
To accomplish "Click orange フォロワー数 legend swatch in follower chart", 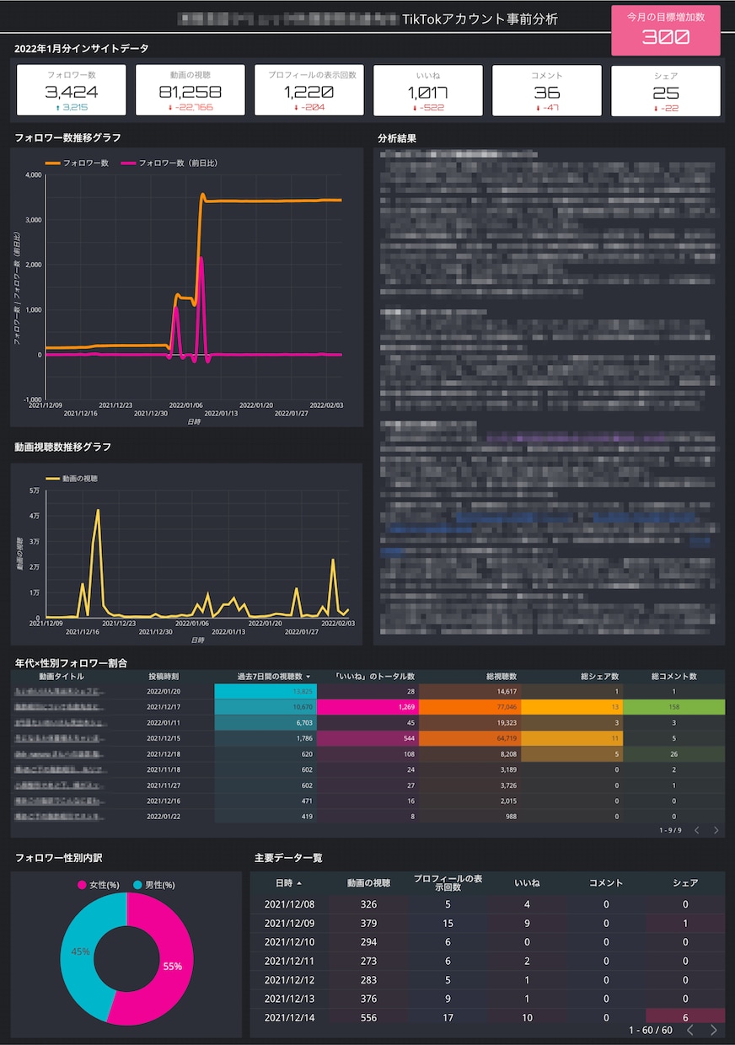I will pos(53,163).
